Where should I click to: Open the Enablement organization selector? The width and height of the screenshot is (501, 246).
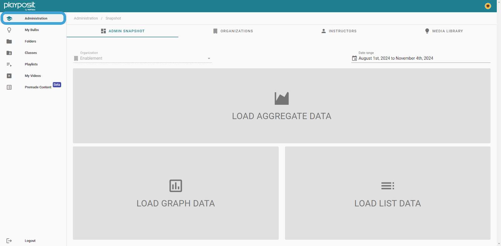[x=141, y=58]
